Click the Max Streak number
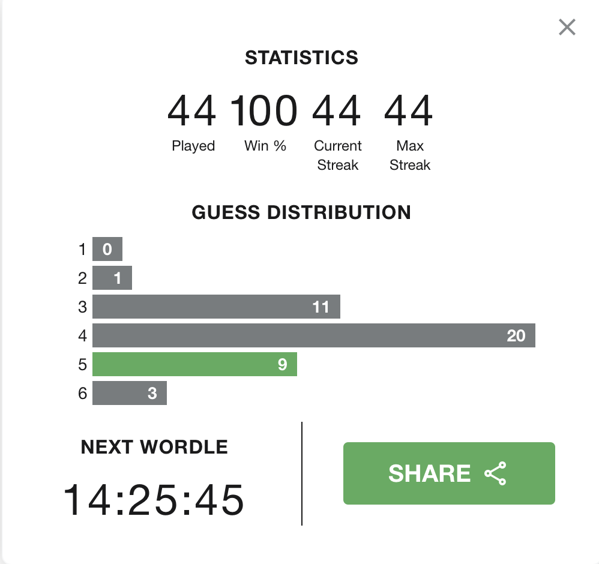The image size is (599, 564). point(409,111)
